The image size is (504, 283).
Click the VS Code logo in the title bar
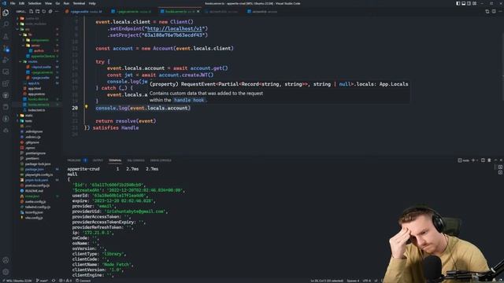point(4,3)
